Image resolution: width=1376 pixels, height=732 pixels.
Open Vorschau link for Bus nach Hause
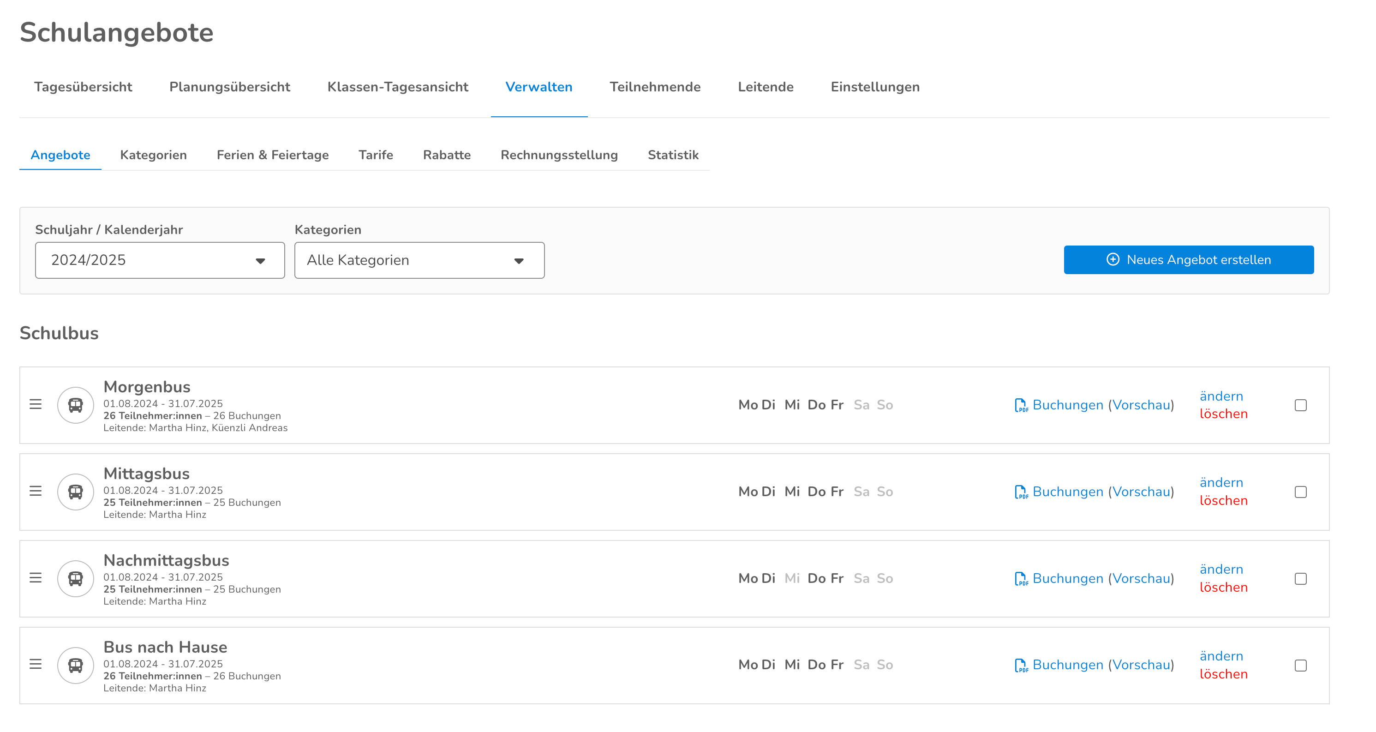(x=1142, y=665)
